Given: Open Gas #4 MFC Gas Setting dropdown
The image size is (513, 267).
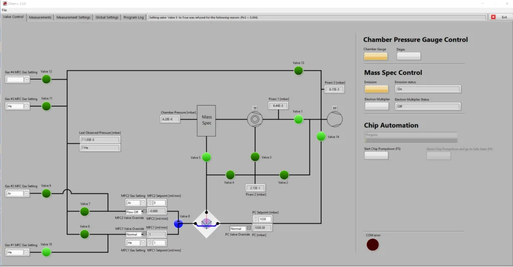Looking at the screenshot, I should click(x=27, y=79).
